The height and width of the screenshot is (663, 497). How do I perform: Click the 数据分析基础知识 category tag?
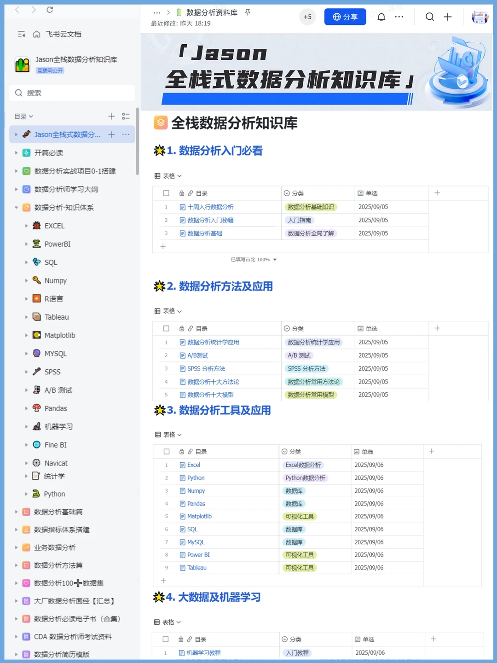coord(311,207)
